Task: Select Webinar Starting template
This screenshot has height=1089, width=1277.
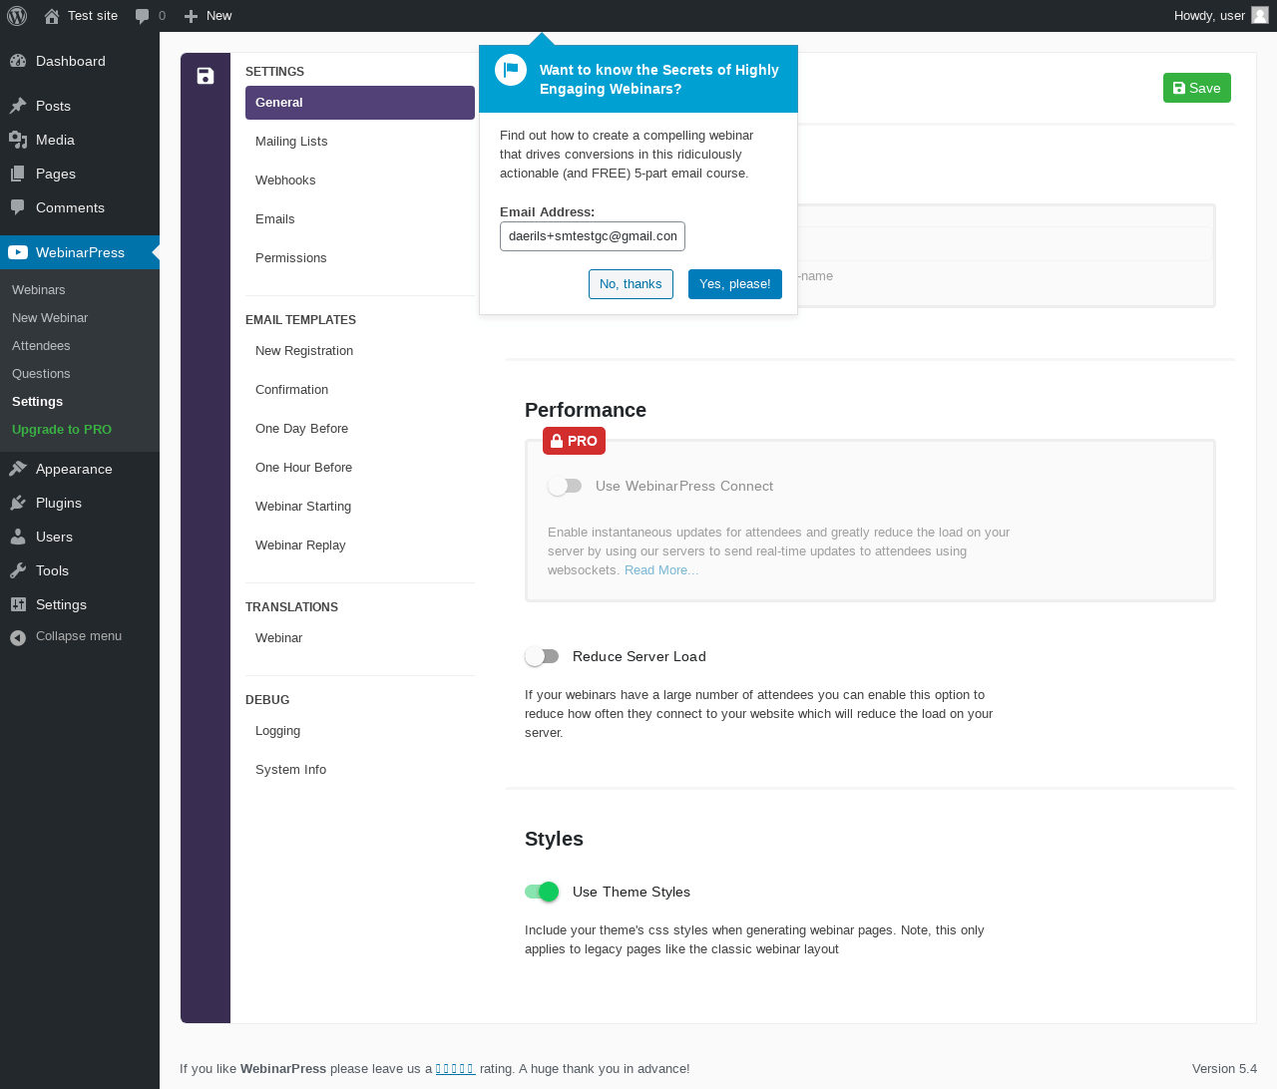Action: [x=360, y=507]
